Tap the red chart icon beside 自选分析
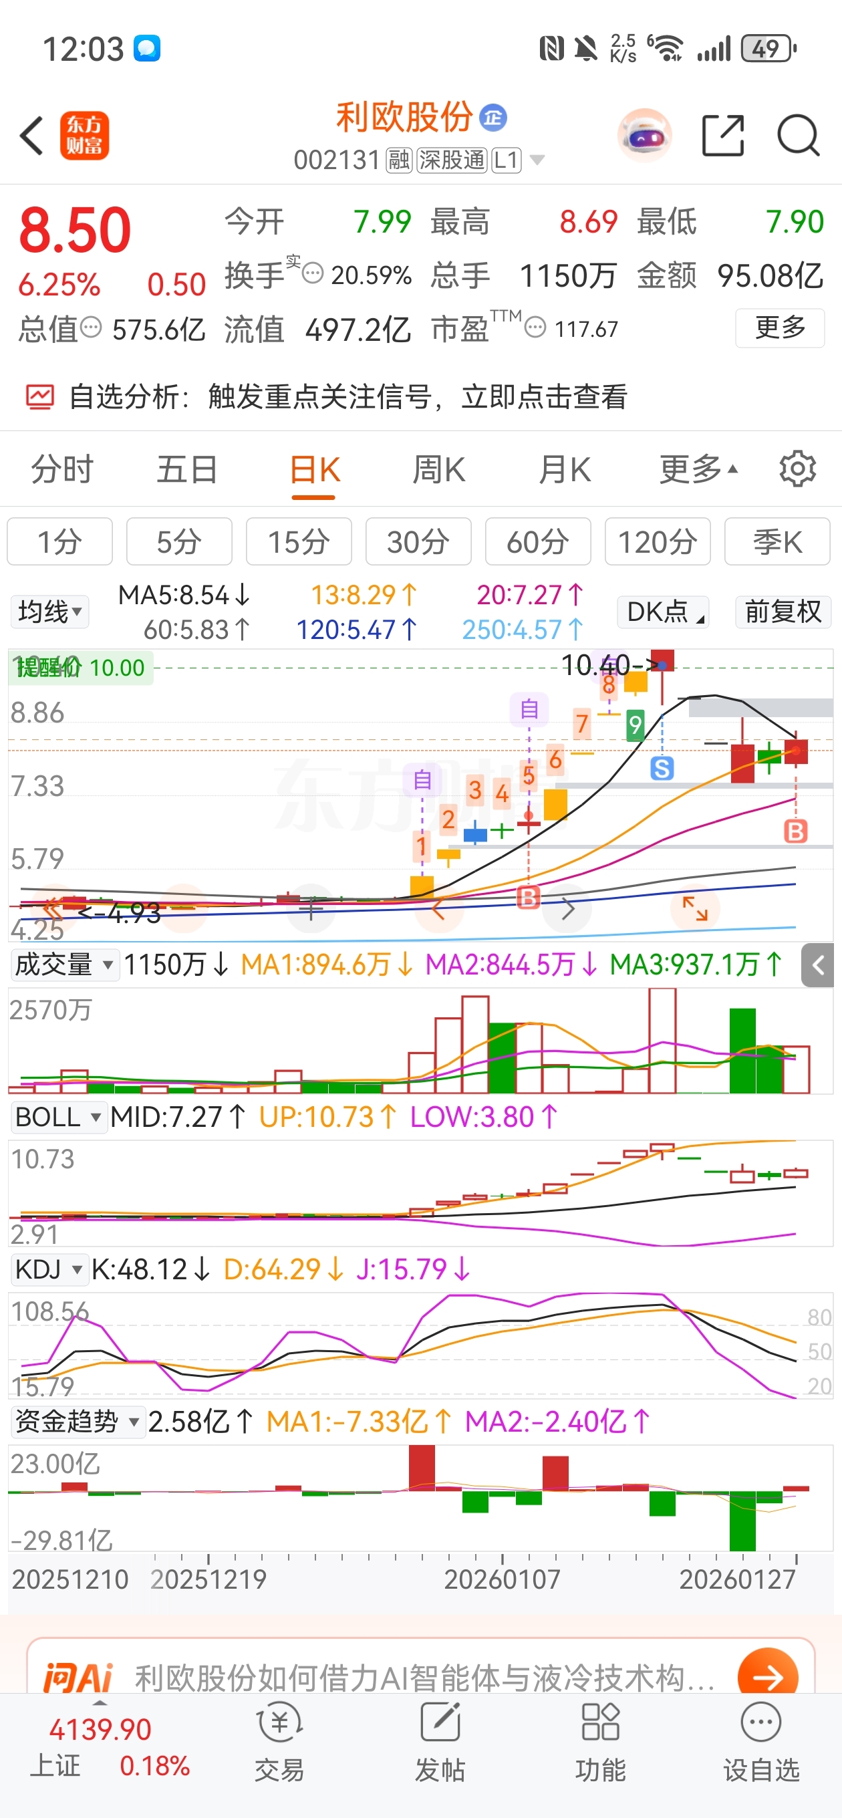Screen dimensions: 842x1818 tap(39, 396)
